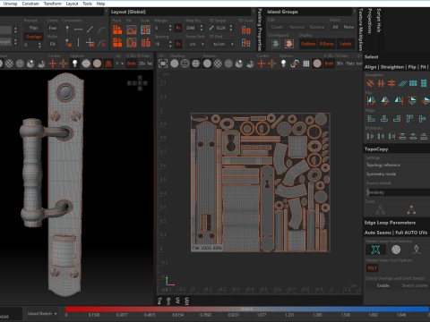Open the Help menu

pyautogui.click(x=100, y=4)
